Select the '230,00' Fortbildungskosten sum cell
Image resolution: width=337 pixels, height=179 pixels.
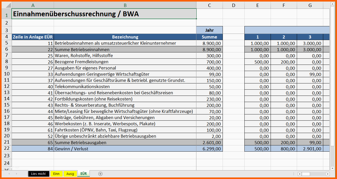click(x=209, y=99)
